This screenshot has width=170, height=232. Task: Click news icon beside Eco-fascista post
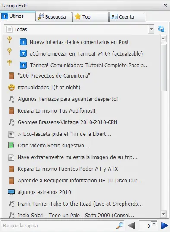[11, 134]
